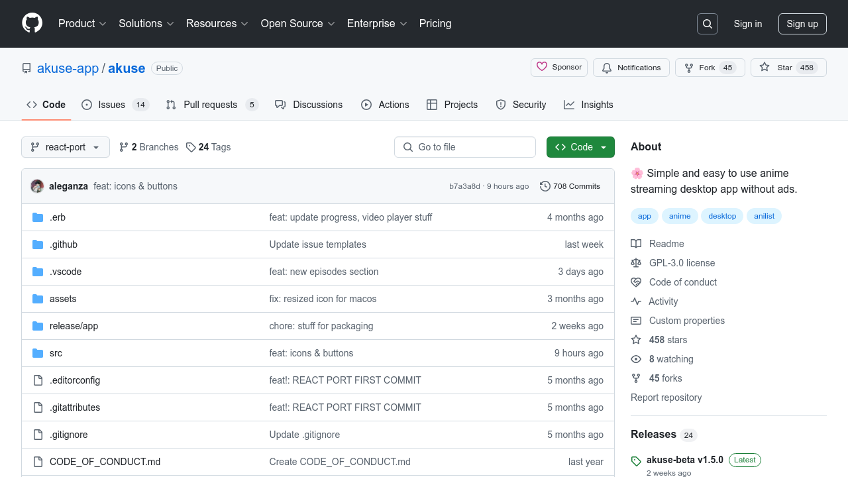Image resolution: width=848 pixels, height=477 pixels.
Task: Expand the Enterprise menu
Action: coord(377,23)
